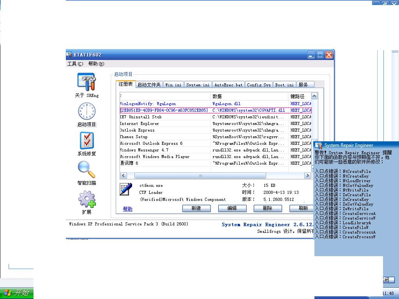The image size is (399, 299).
Task: Select the IE7 Uninstall Stub row
Action: (215, 117)
